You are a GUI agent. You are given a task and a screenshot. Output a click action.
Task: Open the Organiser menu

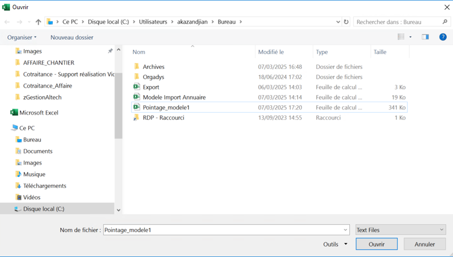click(22, 37)
